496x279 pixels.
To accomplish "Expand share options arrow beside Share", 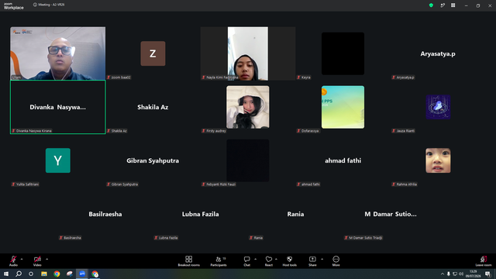I will (322, 259).
